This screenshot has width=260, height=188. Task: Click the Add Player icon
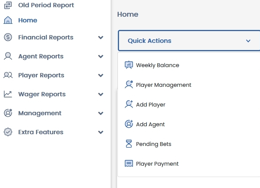coord(129,105)
